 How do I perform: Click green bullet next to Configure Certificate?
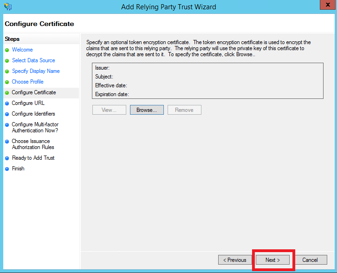point(7,93)
